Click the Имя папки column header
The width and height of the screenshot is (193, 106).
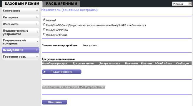click(131, 63)
